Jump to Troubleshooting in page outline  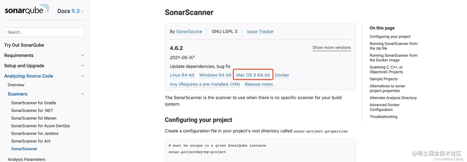[384, 117]
